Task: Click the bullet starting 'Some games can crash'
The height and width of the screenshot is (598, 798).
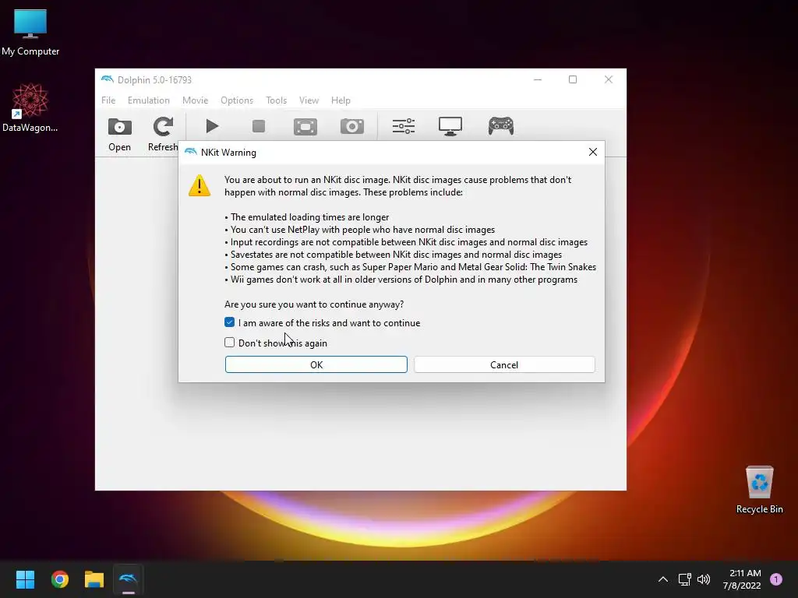Action: click(410, 267)
